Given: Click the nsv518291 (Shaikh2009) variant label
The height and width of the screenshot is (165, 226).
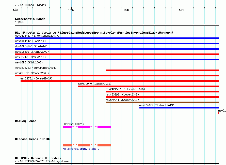Looking at the screenshot, I should [32, 52].
